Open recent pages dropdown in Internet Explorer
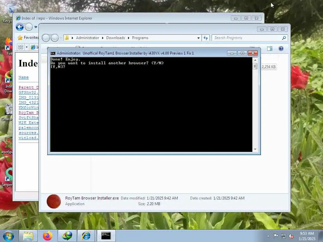This screenshot has height=242, width=323. pos(36,27)
